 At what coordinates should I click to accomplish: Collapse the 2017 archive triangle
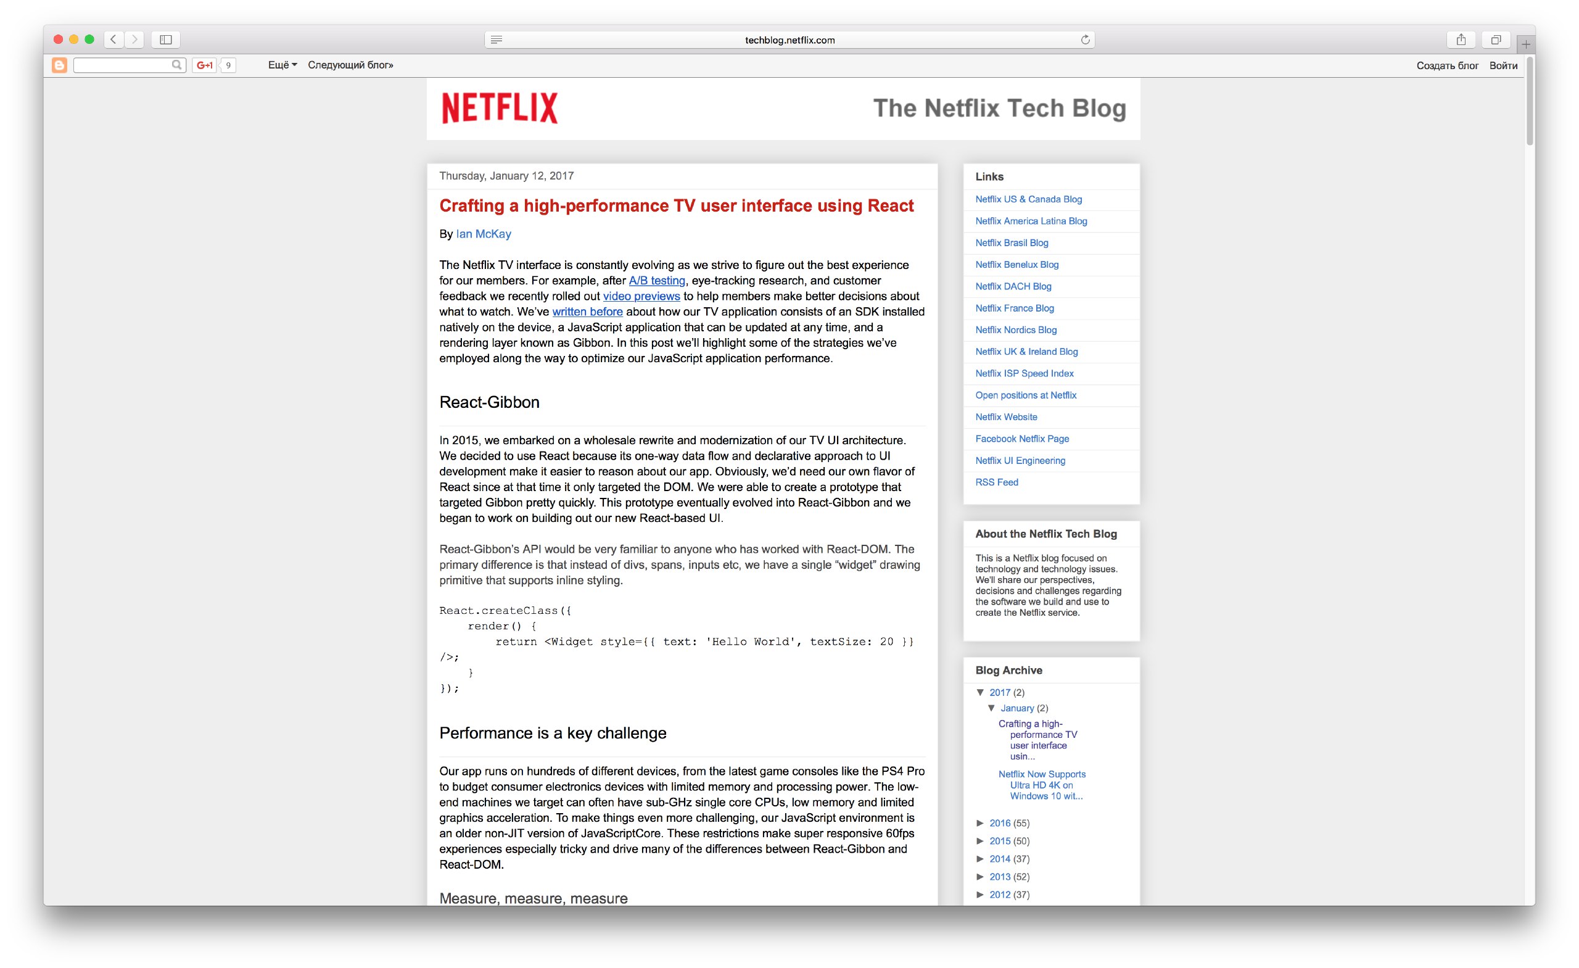click(x=981, y=693)
